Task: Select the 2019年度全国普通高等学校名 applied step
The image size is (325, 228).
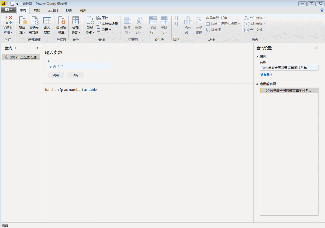Action: [x=289, y=91]
